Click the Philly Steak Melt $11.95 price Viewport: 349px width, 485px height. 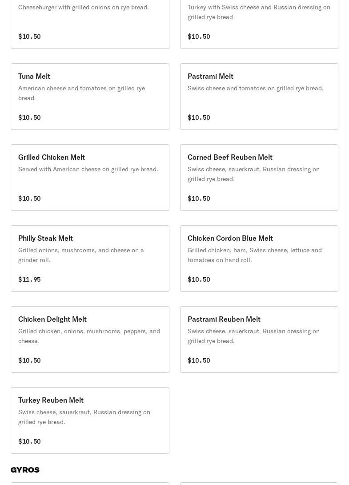pos(29,279)
